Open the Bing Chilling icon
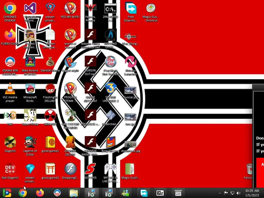 (110, 144)
